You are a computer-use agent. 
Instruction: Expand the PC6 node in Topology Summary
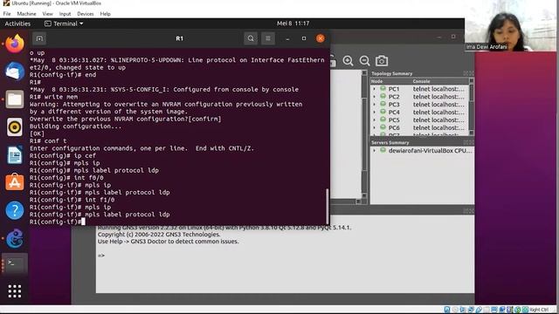coord(375,127)
